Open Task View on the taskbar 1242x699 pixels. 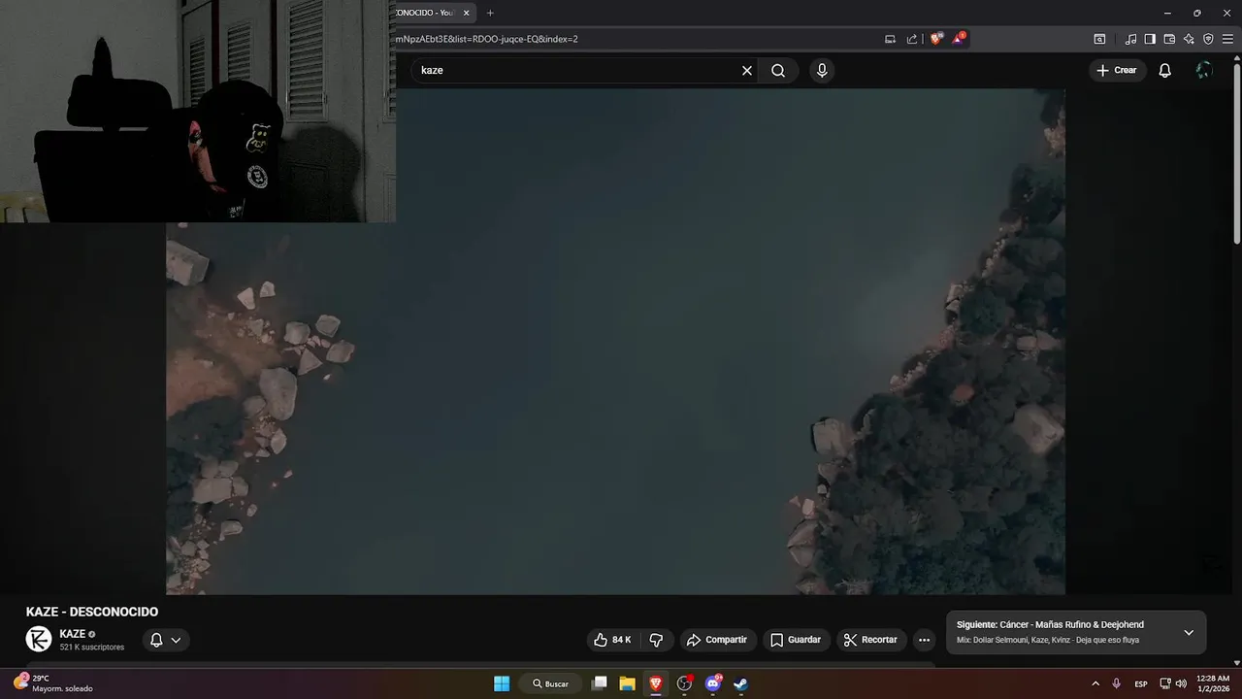(600, 683)
